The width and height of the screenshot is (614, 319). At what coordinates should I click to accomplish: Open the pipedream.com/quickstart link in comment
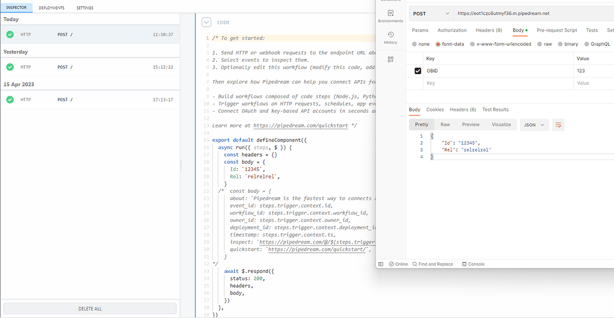[x=302, y=126]
